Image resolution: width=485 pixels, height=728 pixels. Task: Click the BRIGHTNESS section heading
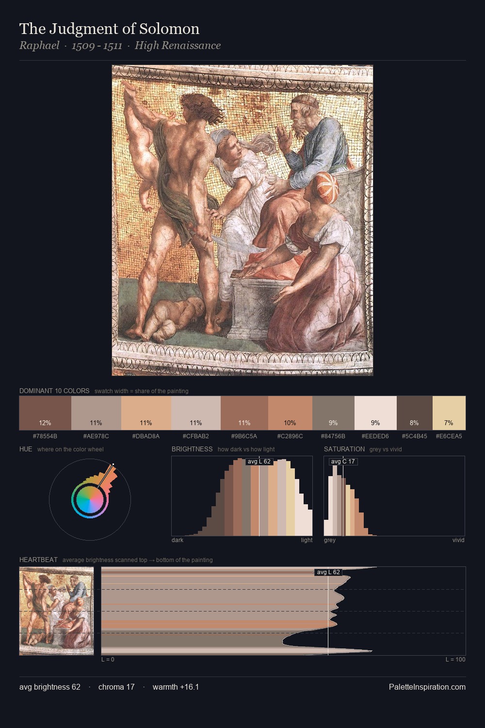click(x=192, y=449)
